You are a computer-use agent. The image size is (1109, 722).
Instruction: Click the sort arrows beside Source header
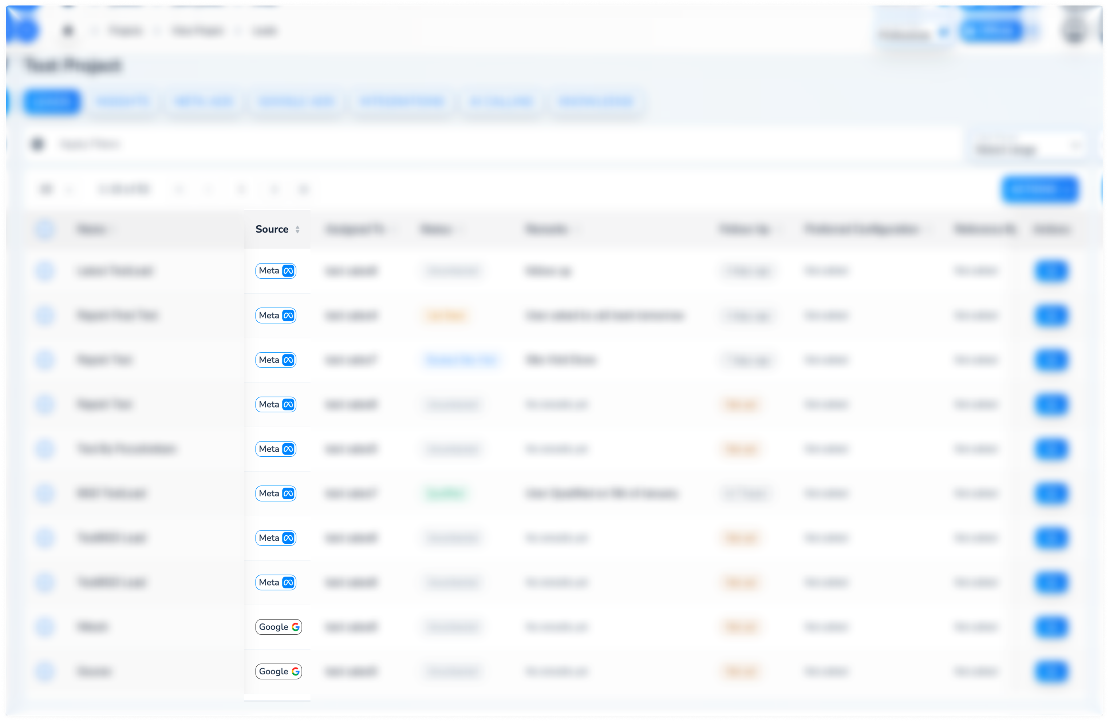coord(297,229)
